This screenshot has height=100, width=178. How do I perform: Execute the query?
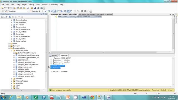coord(34,11)
